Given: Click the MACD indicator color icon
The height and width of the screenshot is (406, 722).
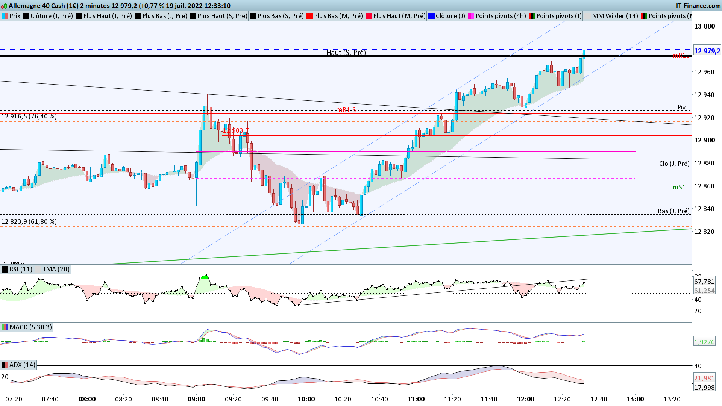Looking at the screenshot, I should (x=5, y=327).
